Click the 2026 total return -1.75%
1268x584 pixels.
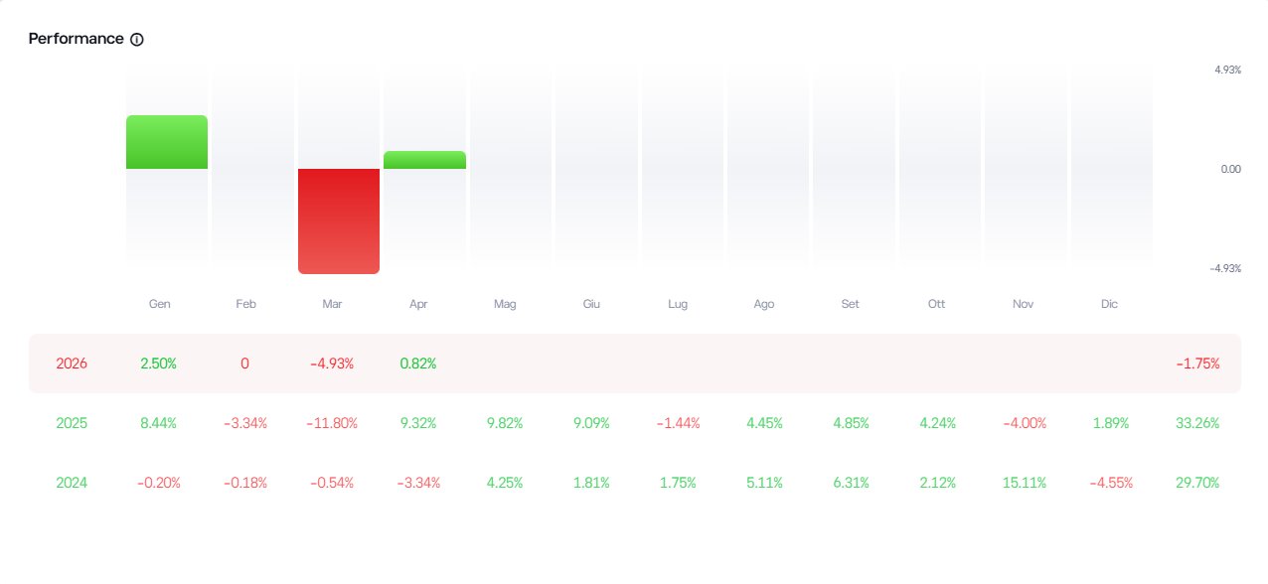1196,364
